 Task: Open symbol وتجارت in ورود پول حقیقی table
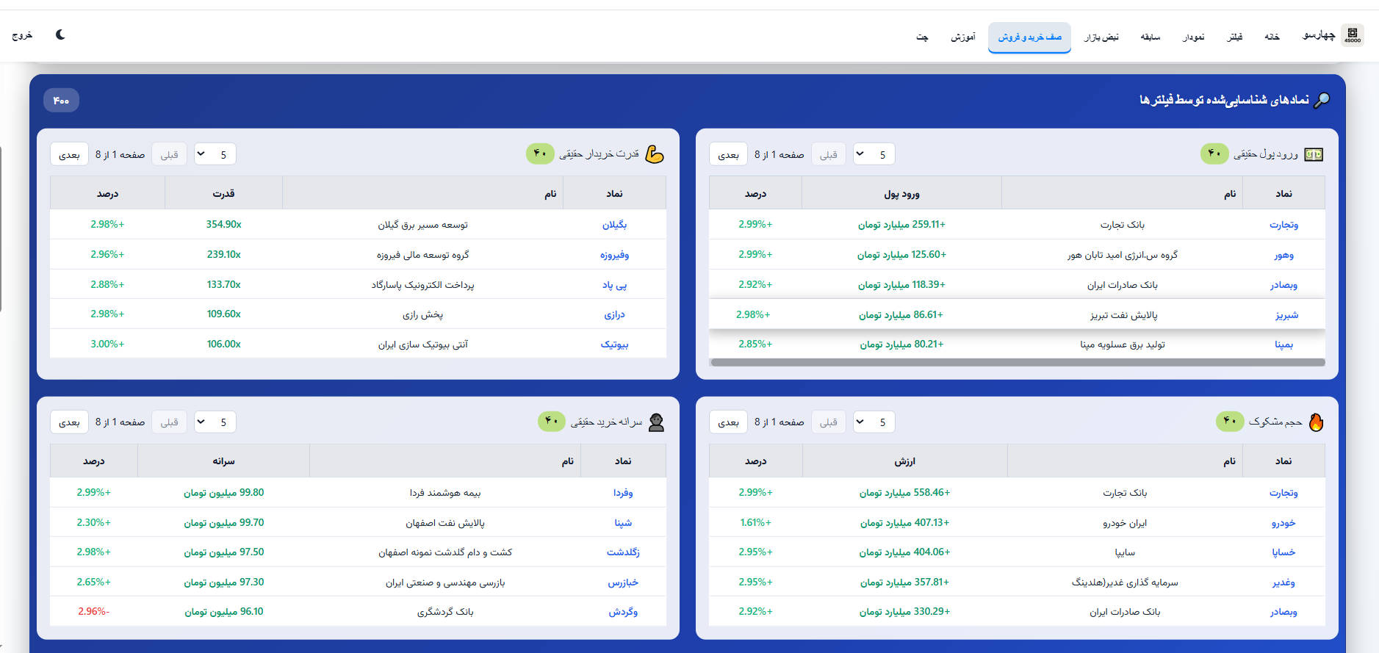point(1283,225)
